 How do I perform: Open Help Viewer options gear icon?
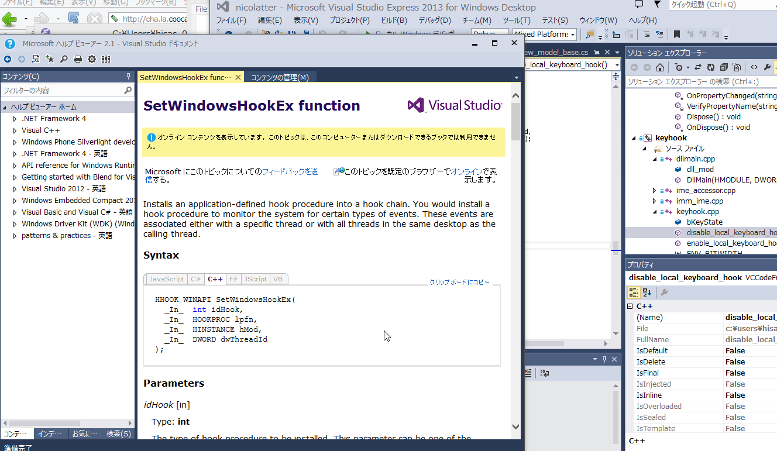point(92,59)
